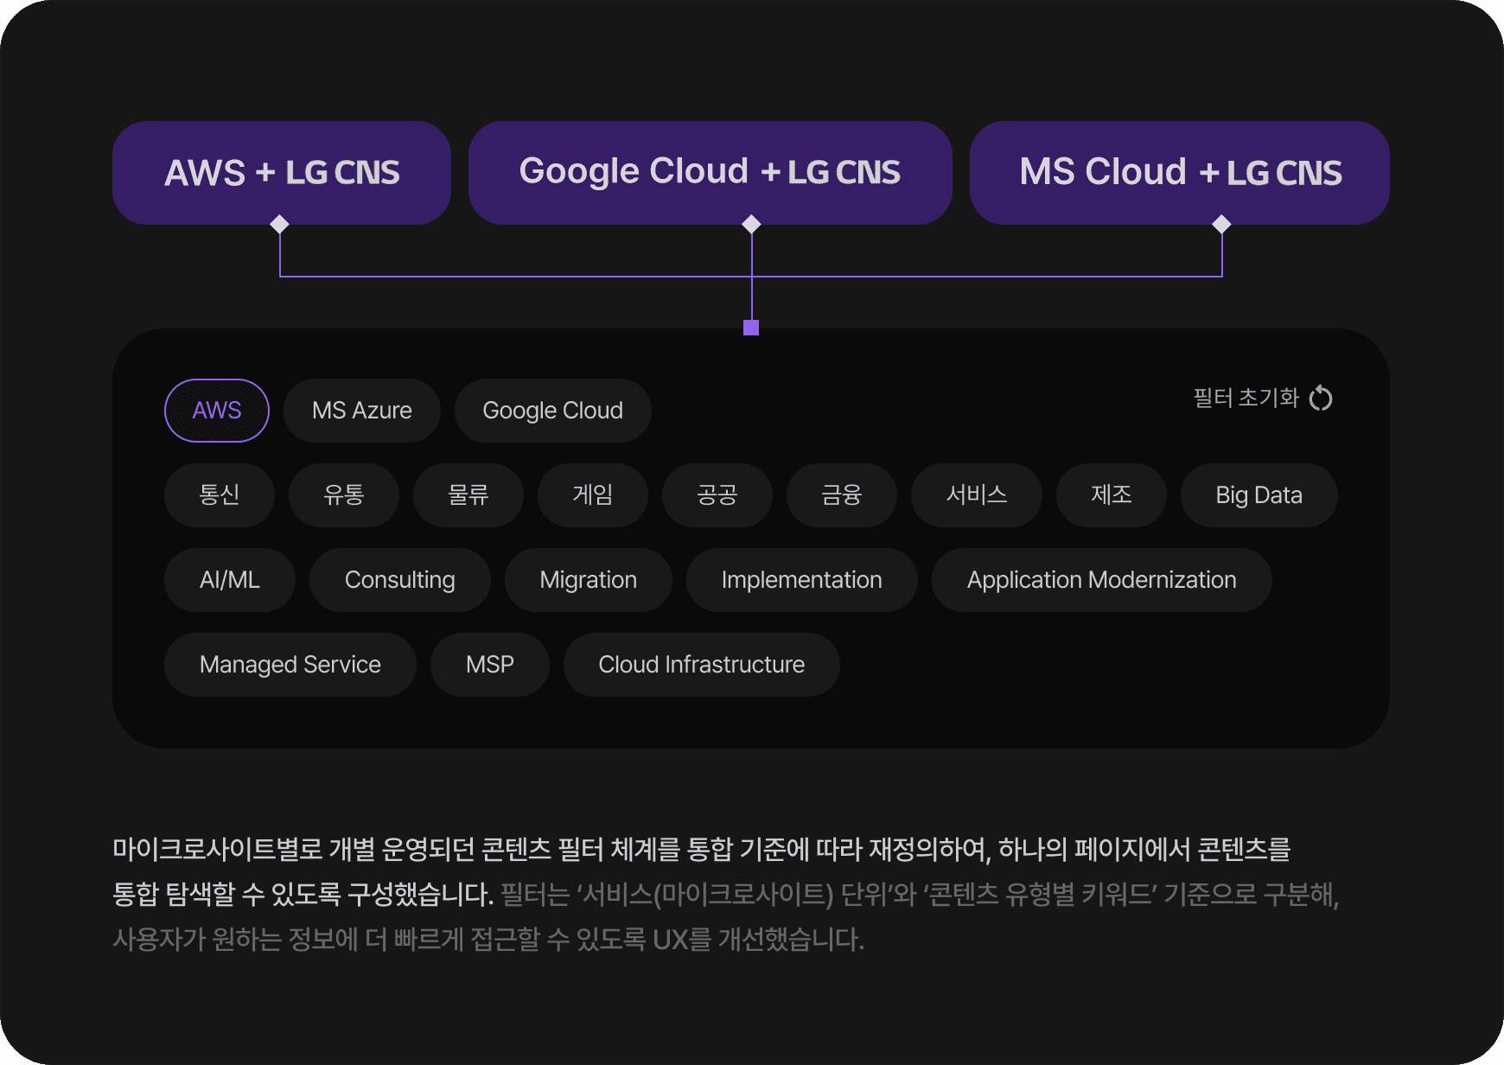
Task: Toggle the MS Azure filter chip
Action: click(362, 411)
